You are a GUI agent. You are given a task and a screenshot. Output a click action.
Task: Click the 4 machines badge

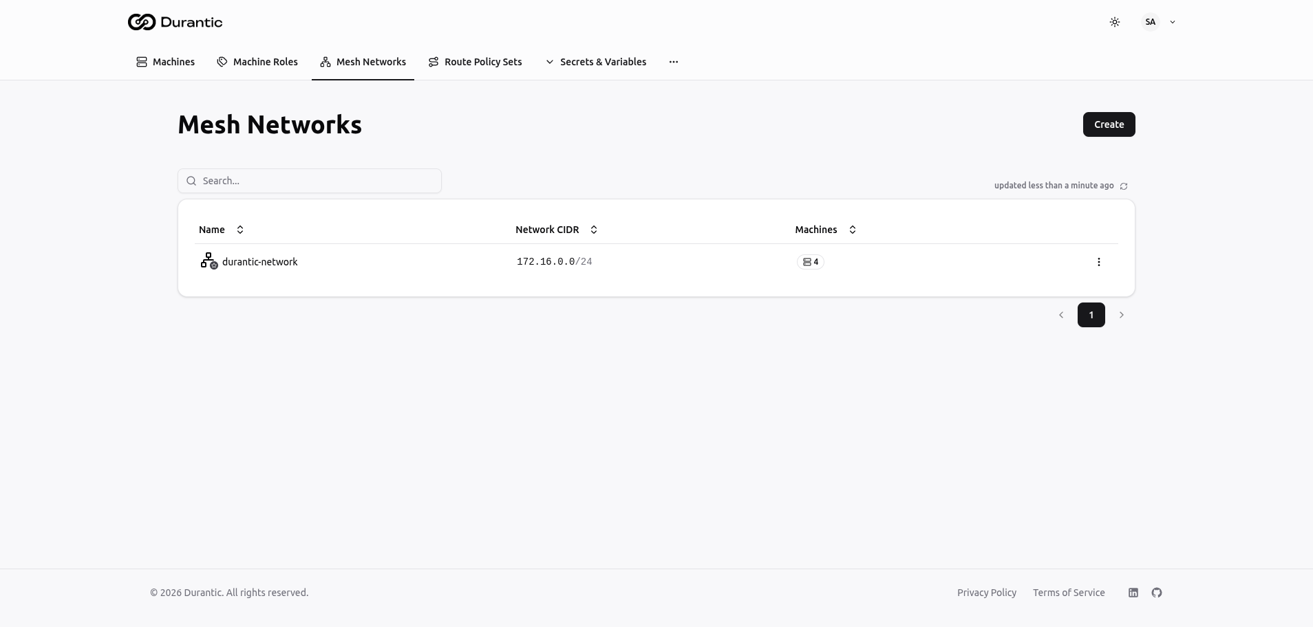[811, 262]
